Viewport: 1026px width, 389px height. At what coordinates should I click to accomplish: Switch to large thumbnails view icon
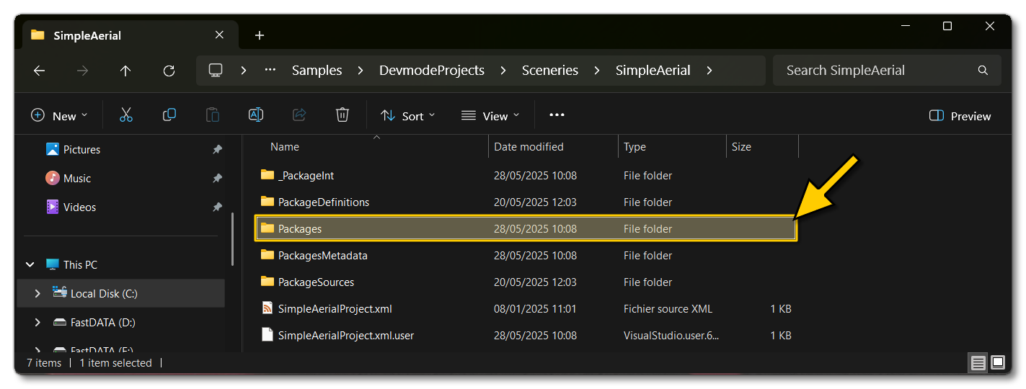(x=998, y=362)
